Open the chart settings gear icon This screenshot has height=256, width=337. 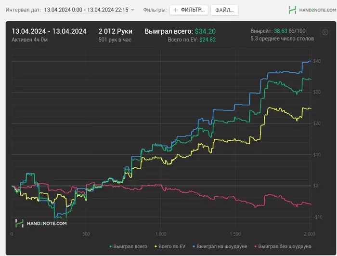click(x=325, y=32)
